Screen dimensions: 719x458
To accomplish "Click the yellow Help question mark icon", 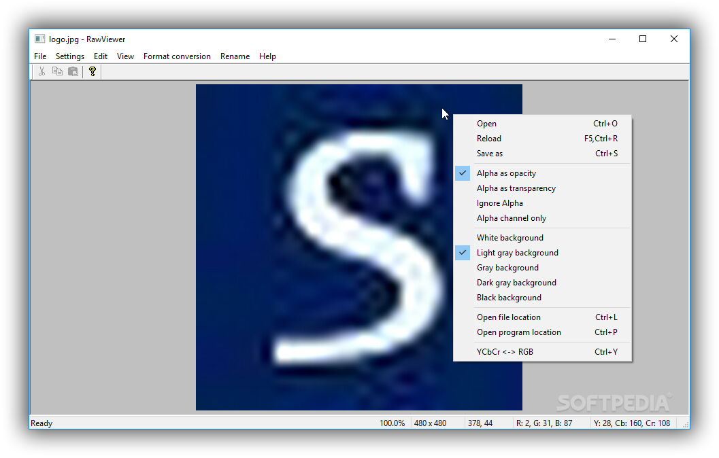I will [x=92, y=71].
